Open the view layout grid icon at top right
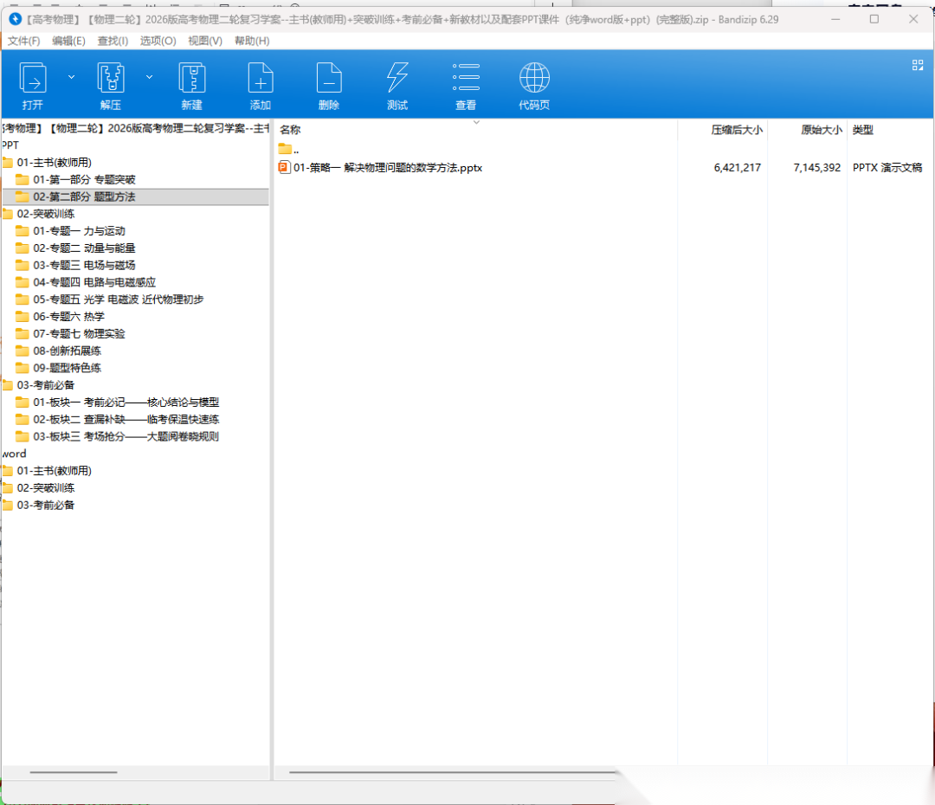 [x=918, y=65]
